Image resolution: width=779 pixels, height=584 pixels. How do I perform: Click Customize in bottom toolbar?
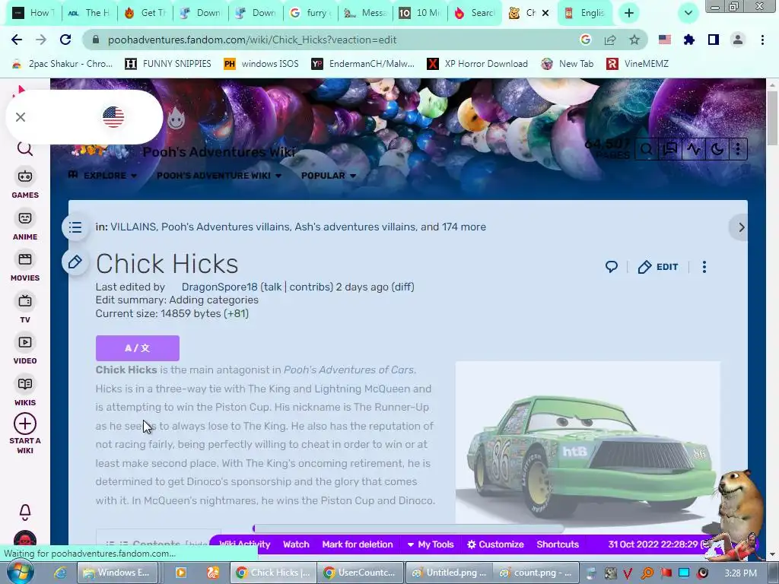(495, 544)
